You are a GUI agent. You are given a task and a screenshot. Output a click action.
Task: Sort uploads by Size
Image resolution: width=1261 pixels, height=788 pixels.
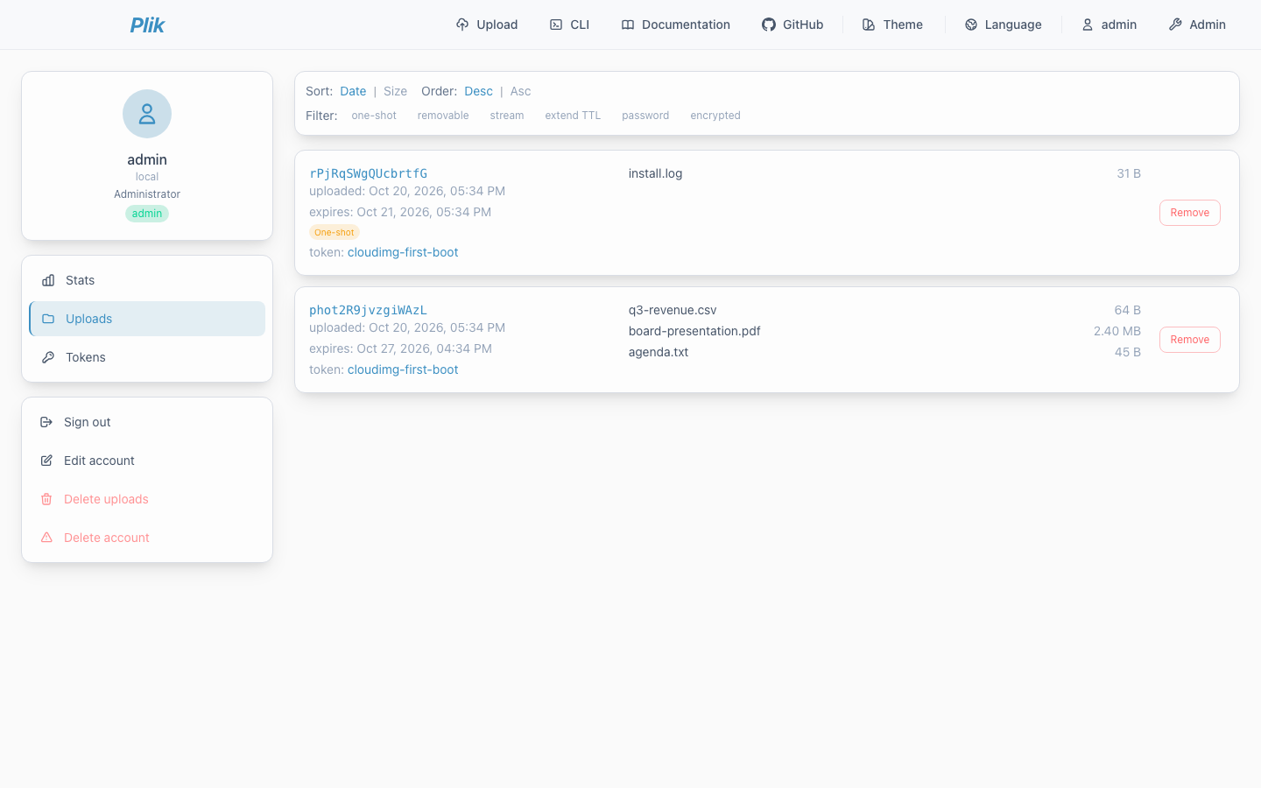click(x=395, y=91)
